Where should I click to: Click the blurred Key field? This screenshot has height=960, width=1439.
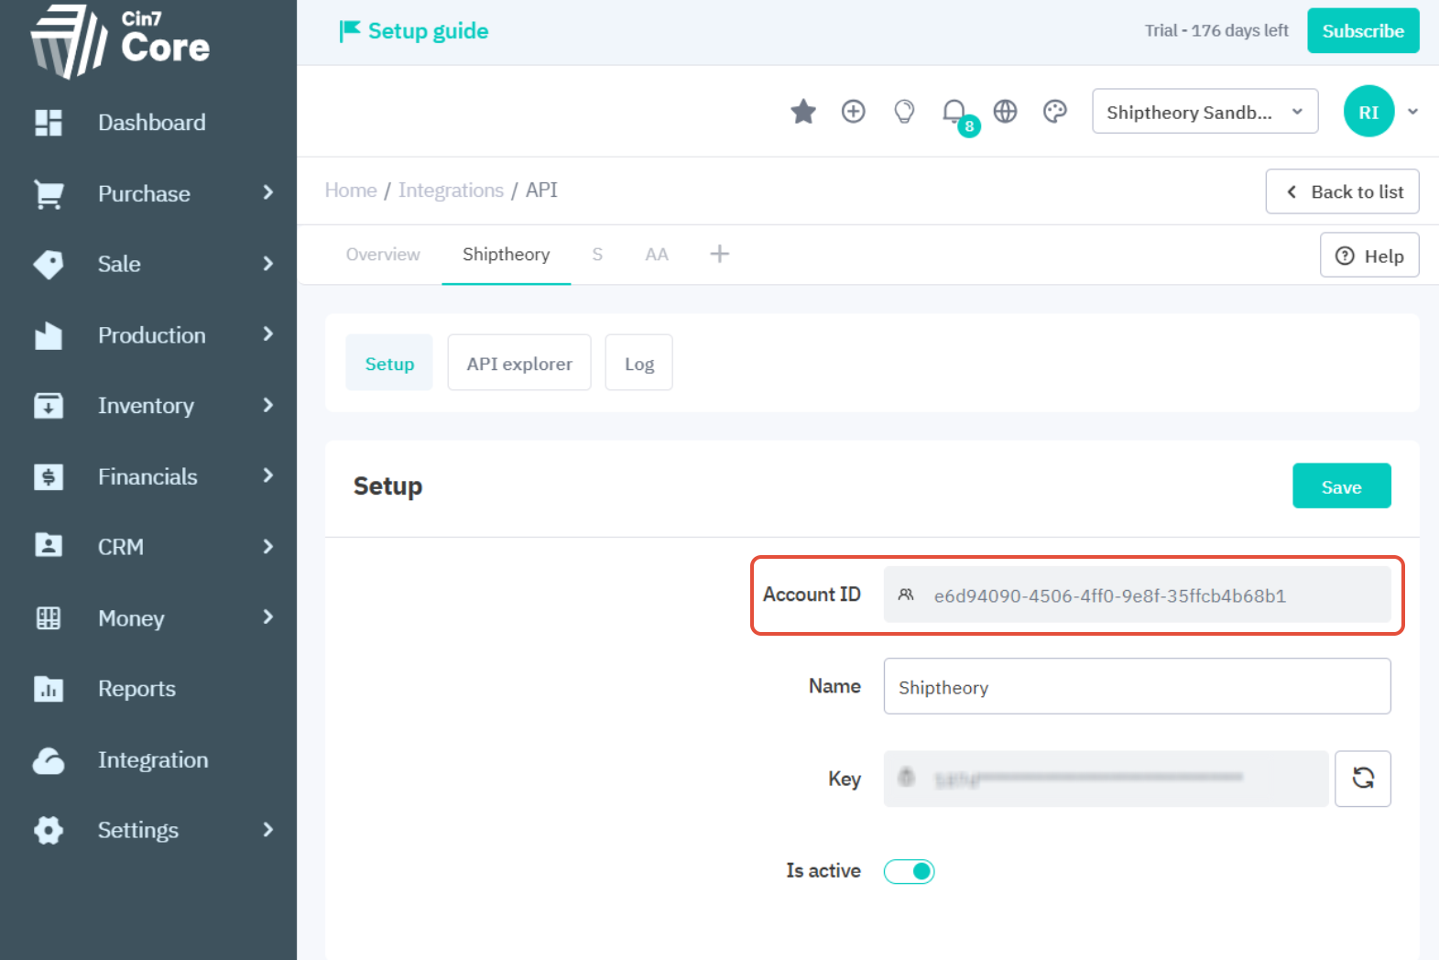(x=1106, y=779)
